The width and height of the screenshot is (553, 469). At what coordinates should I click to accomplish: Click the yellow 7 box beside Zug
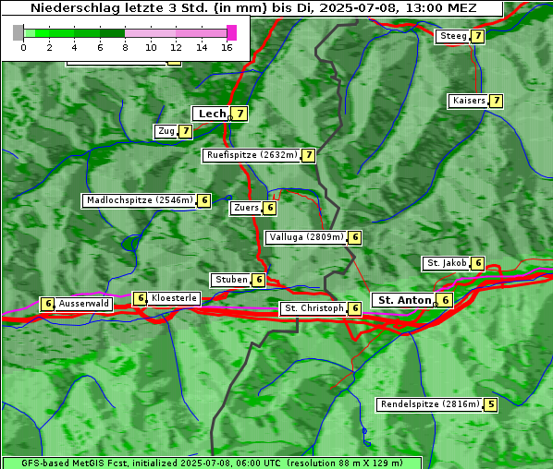[186, 132]
